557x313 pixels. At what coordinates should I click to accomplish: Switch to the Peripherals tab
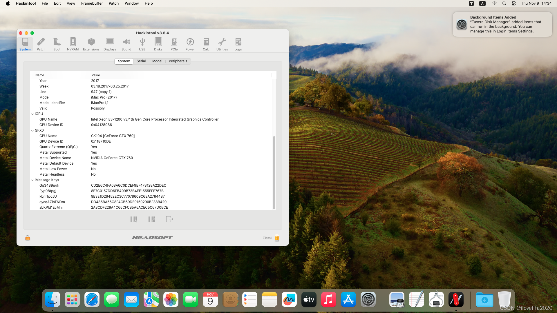coord(178,61)
